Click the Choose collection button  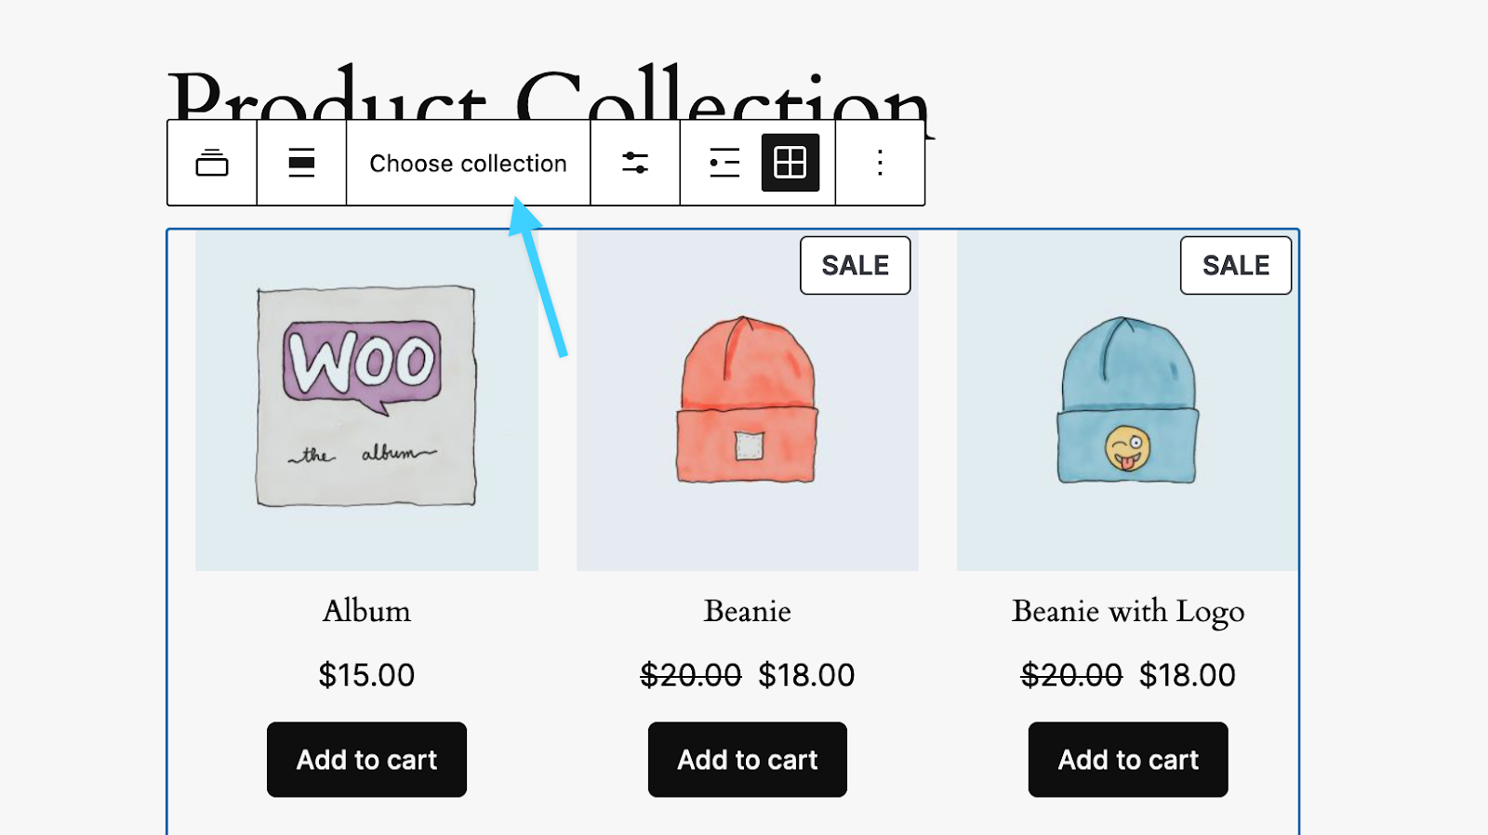pos(468,163)
